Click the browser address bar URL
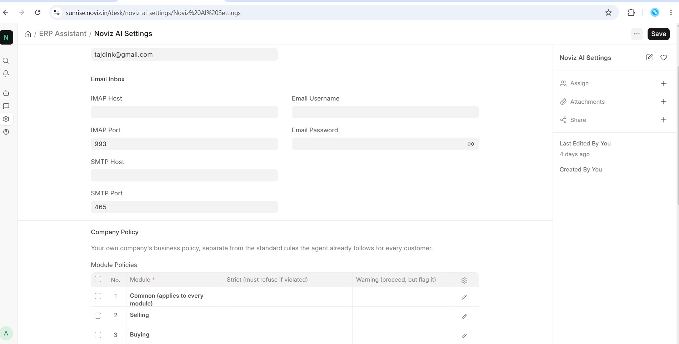Image resolution: width=679 pixels, height=344 pixels. click(x=153, y=13)
